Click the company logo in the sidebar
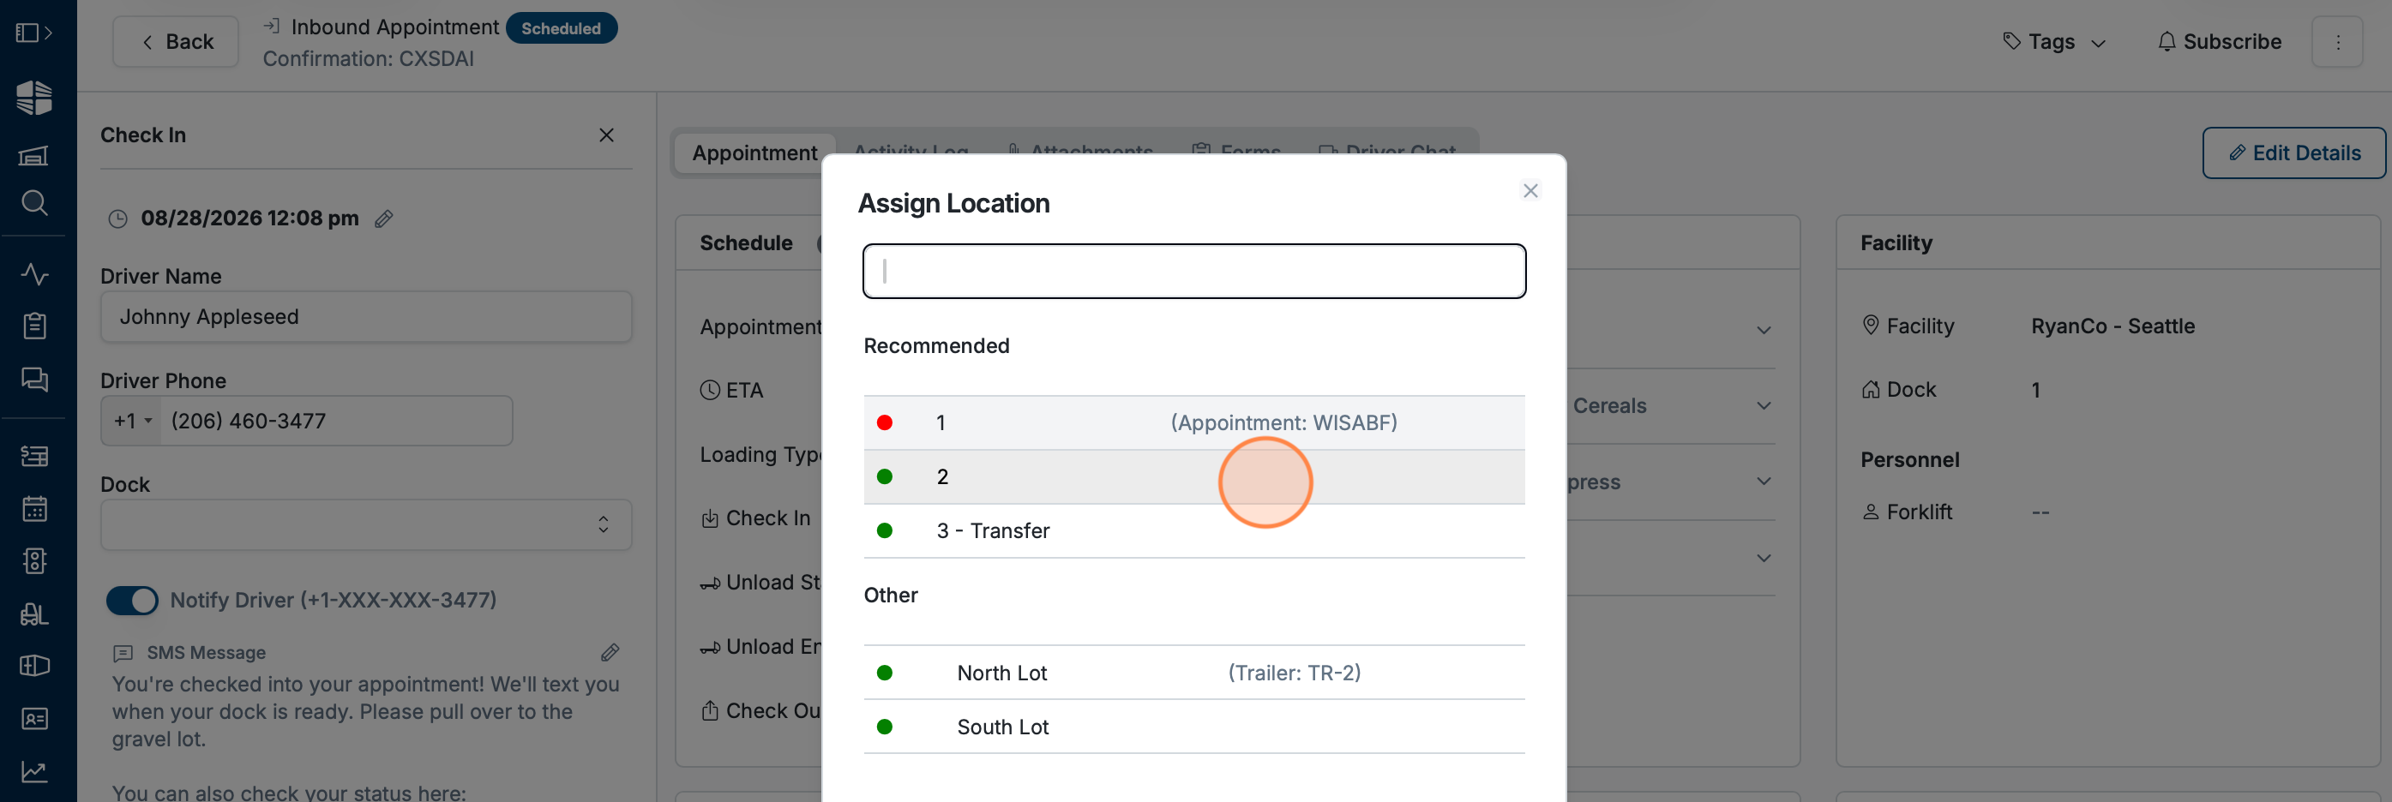Image resolution: width=2392 pixels, height=802 pixels. pos(34,98)
